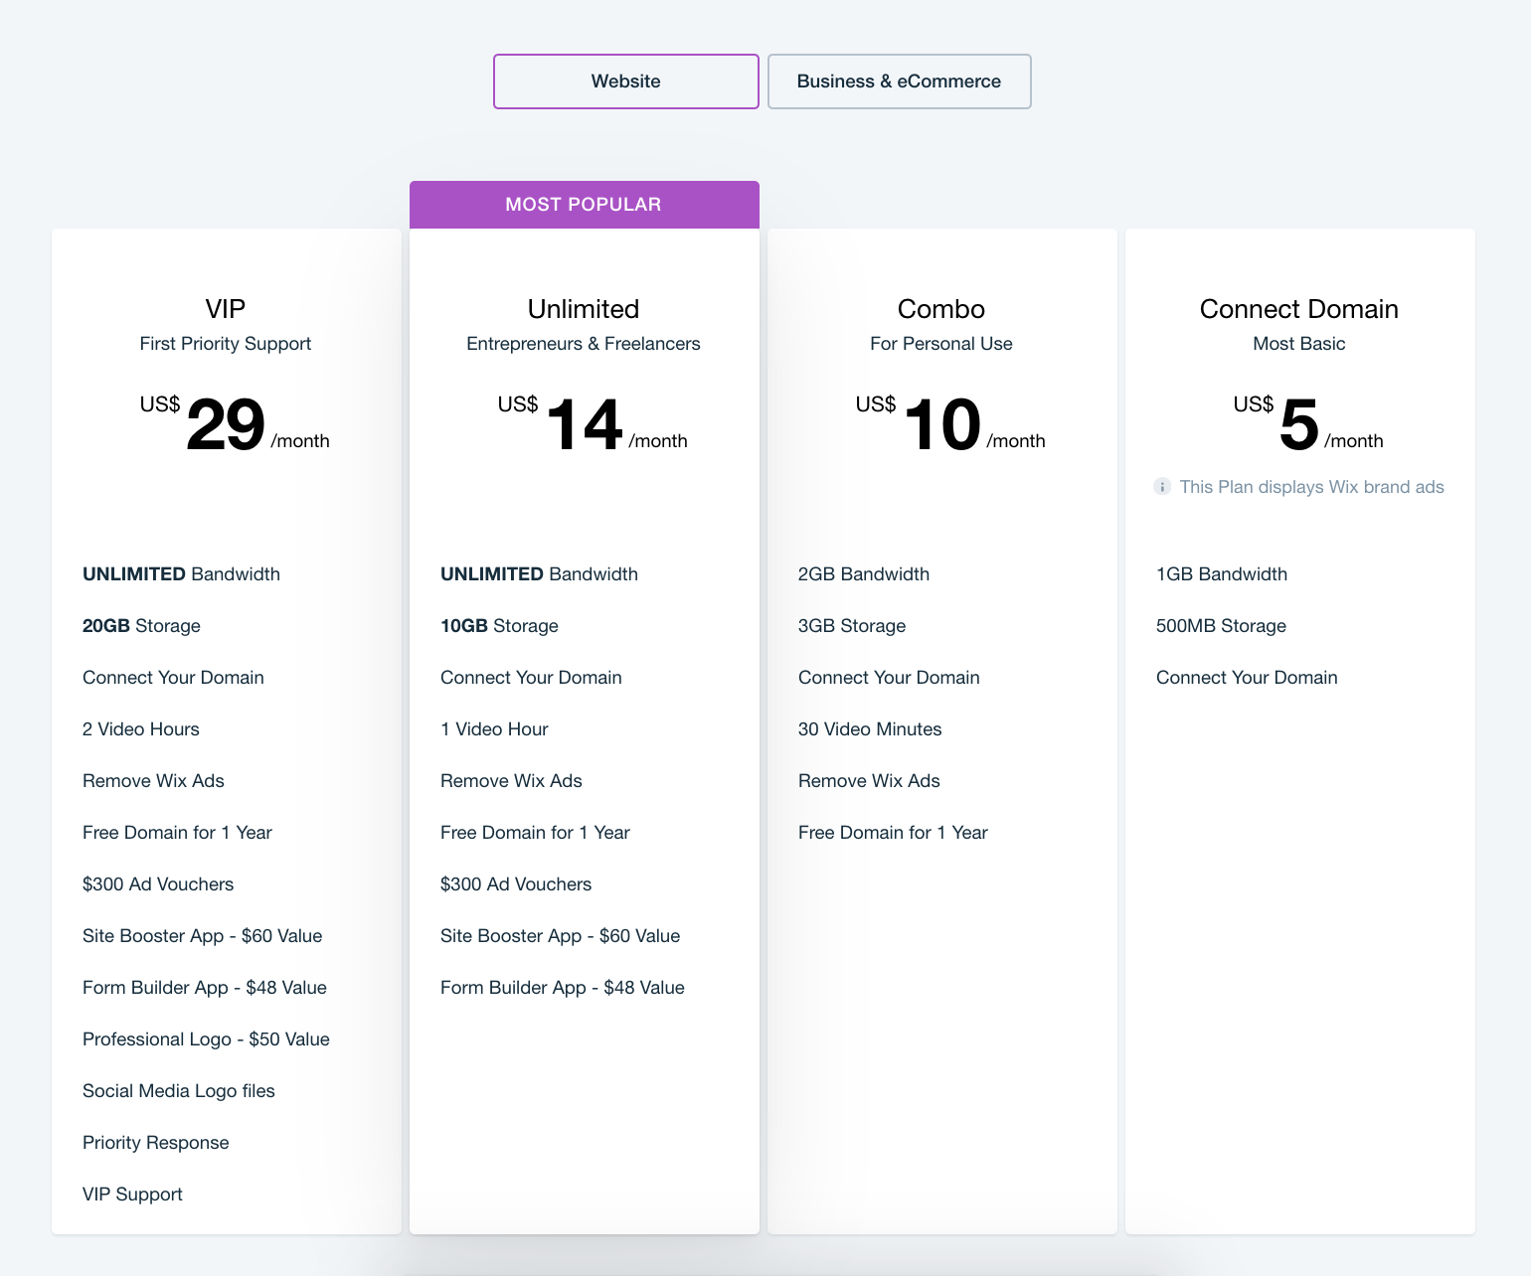Viewport: 1531px width, 1276px height.
Task: Select the Connect Domain plan heading
Action: click(1299, 309)
